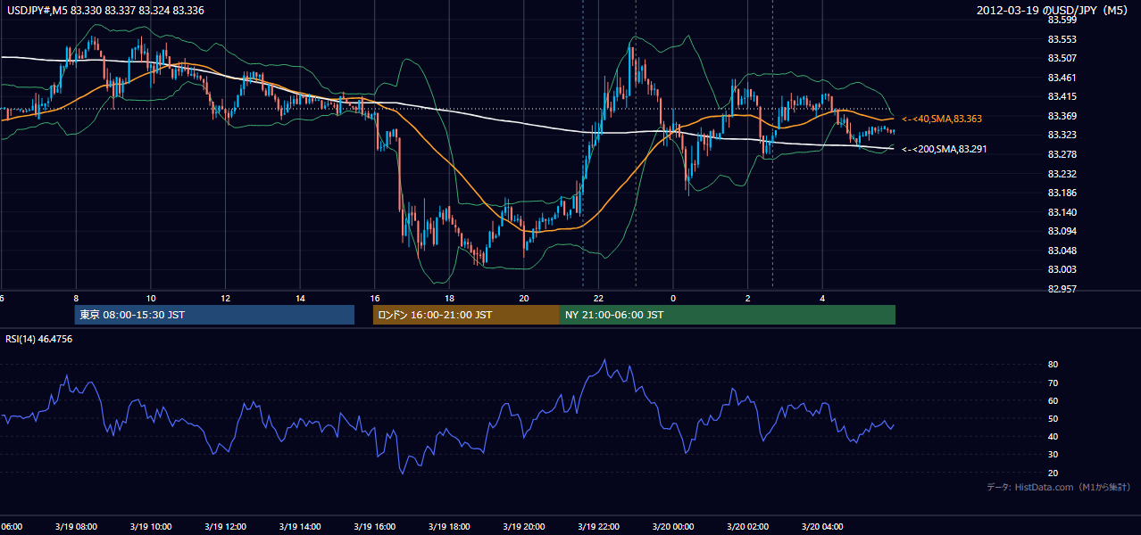This screenshot has height=535, width=1141.
Task: Click the hour 18 tick under price chart
Action: (x=449, y=299)
